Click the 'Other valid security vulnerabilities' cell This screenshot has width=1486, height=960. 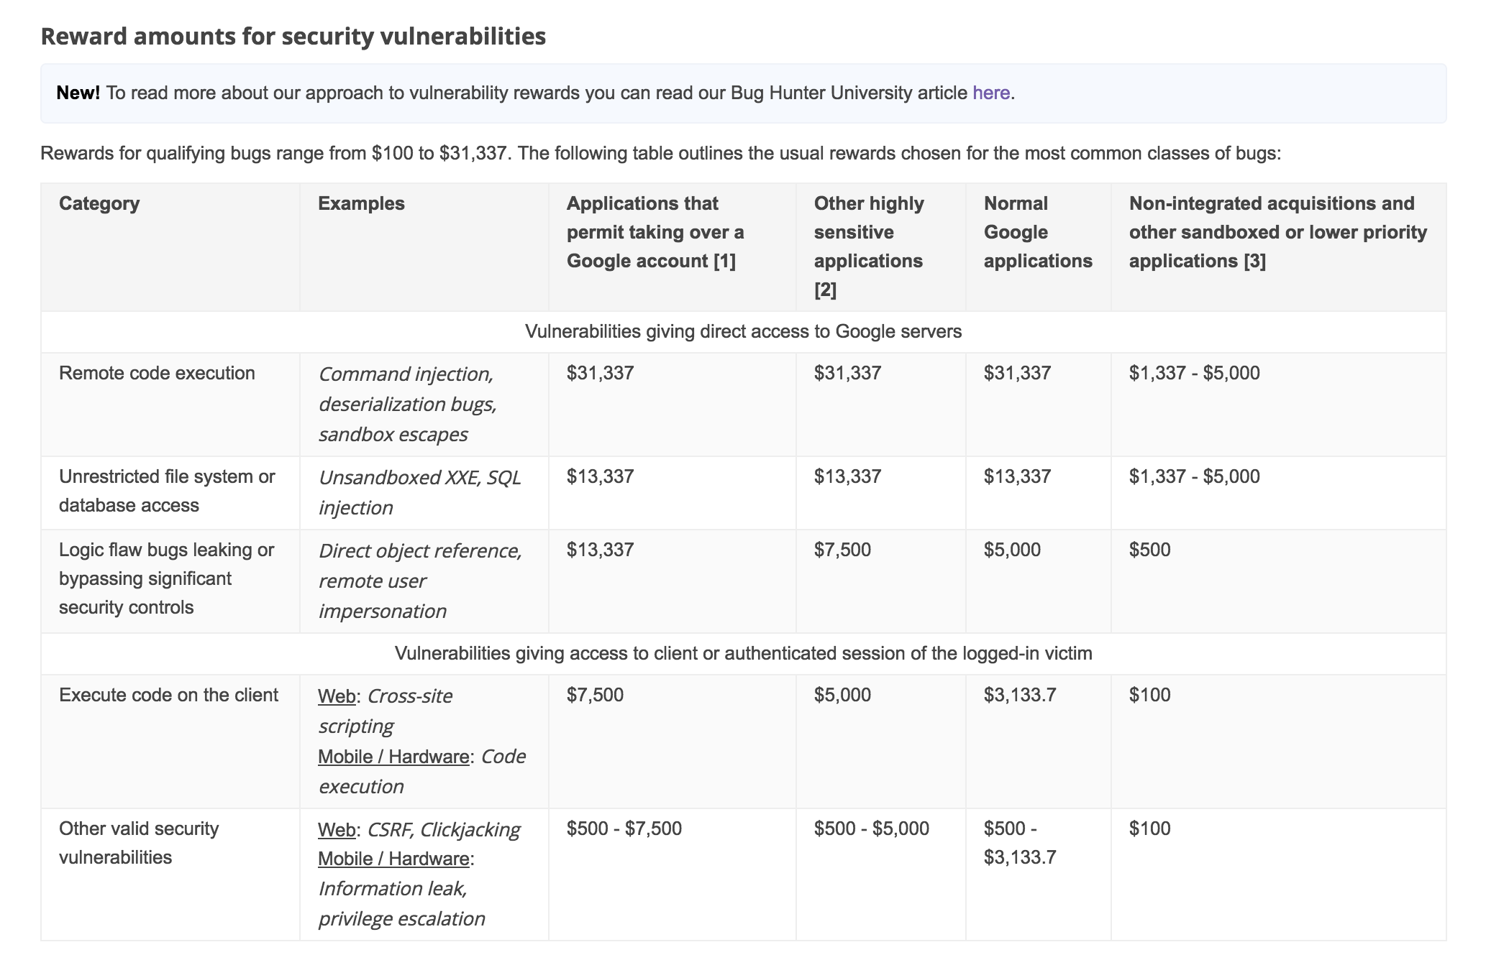[138, 843]
